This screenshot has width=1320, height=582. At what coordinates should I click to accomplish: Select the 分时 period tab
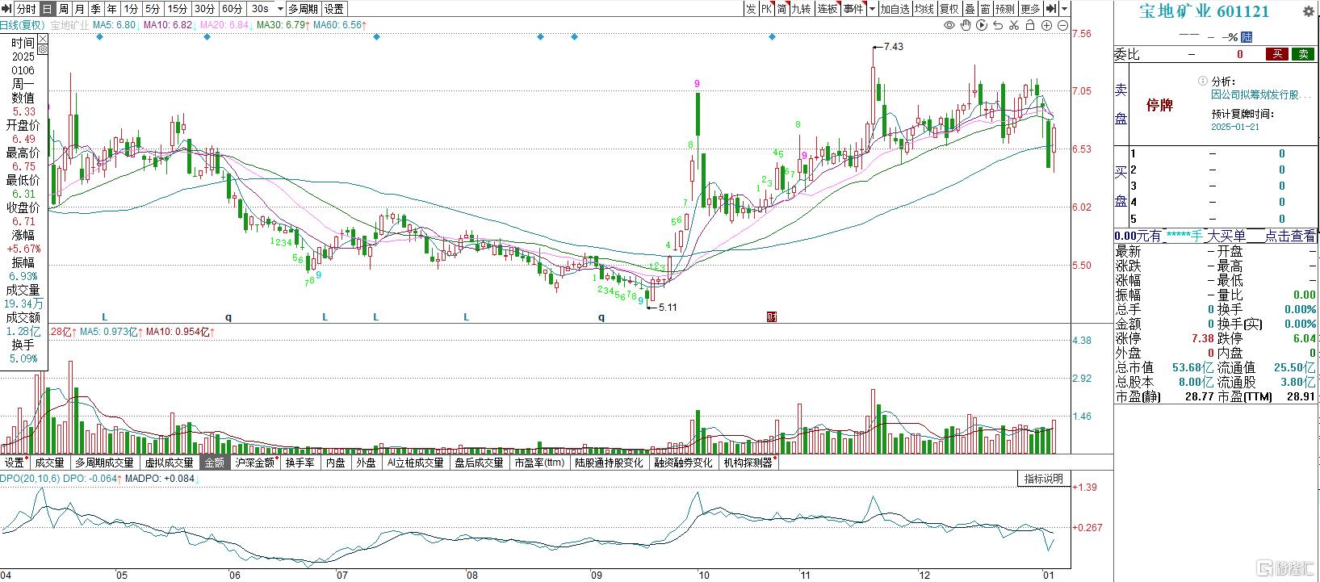pos(27,9)
